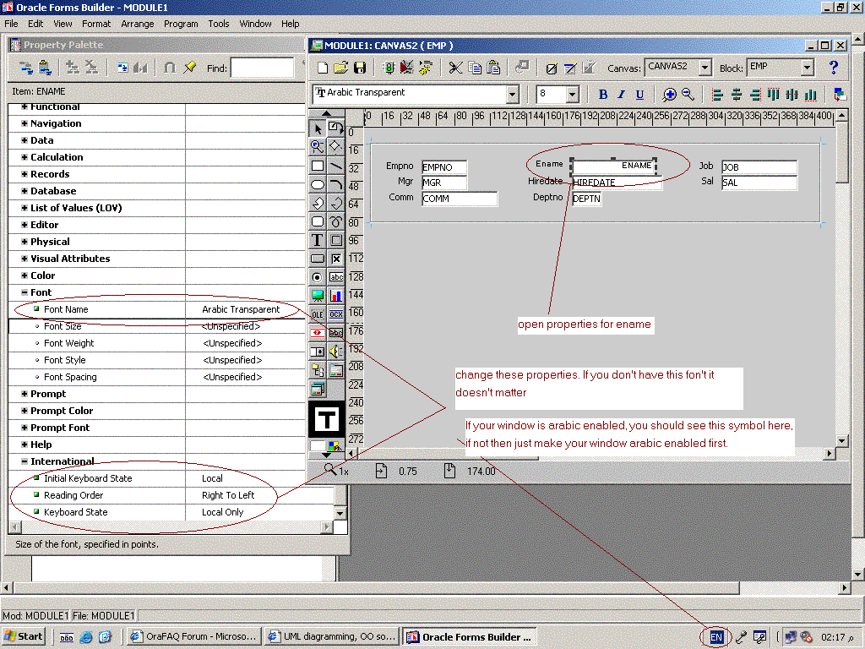
Task: Click the large T text color preview
Action: (x=327, y=420)
